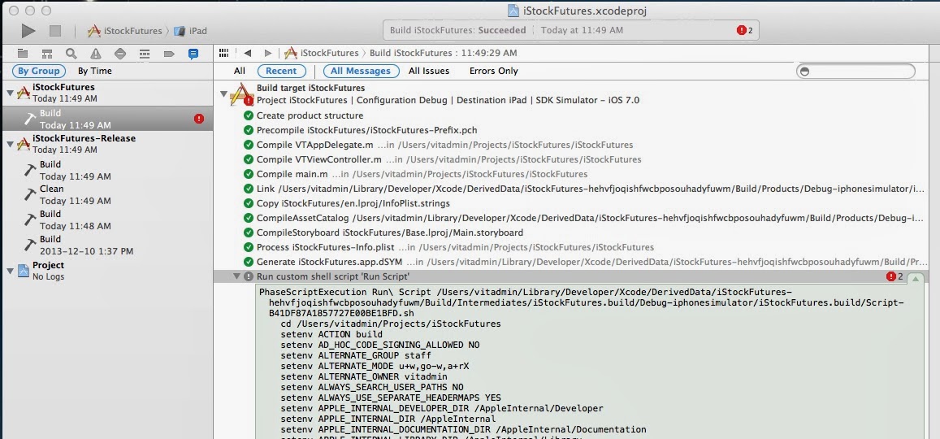Click the filter icon inside search field
The width and height of the screenshot is (940, 439).
click(x=804, y=72)
